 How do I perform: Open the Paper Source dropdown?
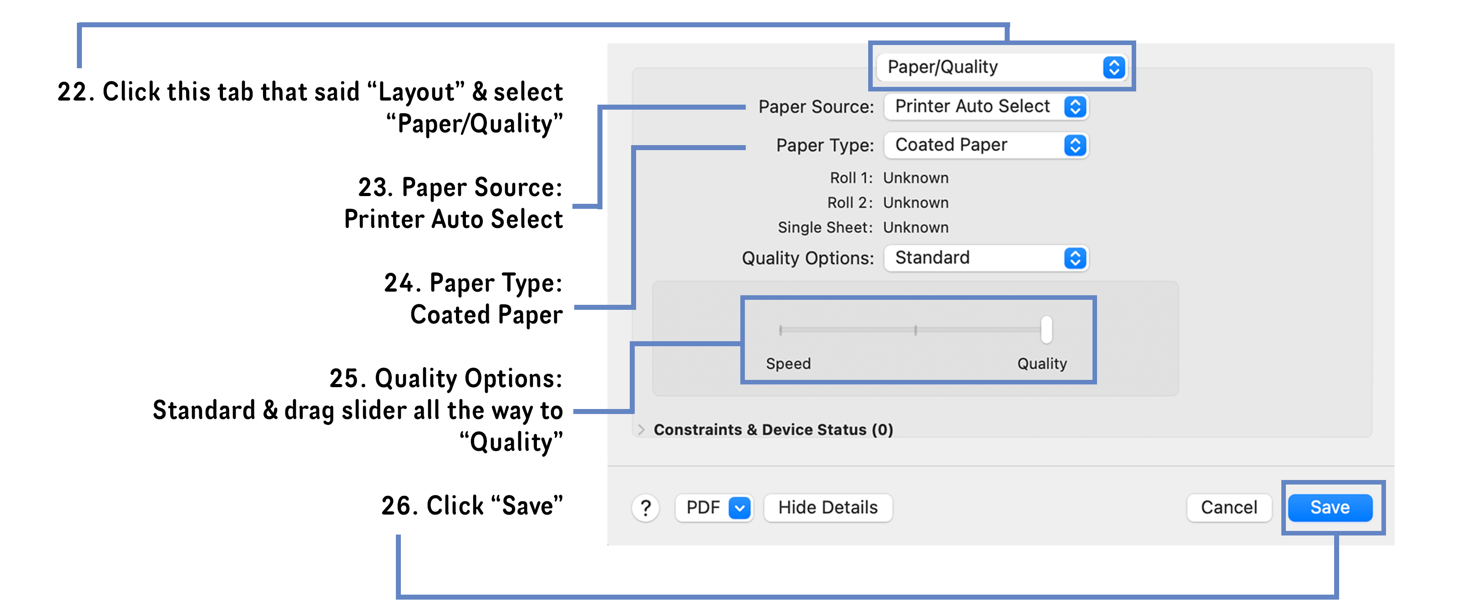[986, 106]
